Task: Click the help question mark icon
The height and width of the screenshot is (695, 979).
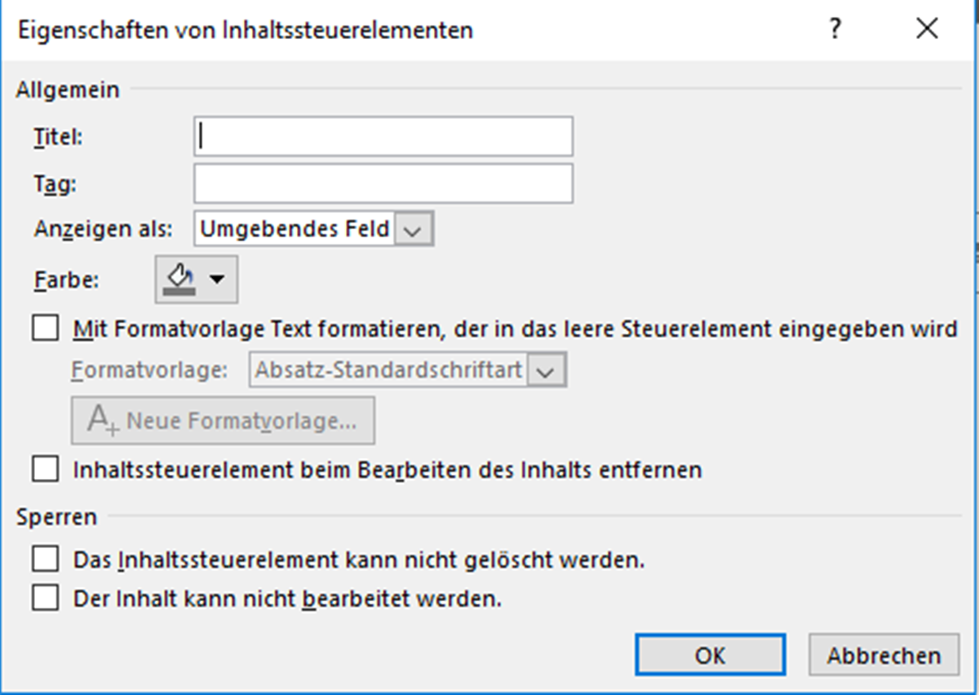Action: [834, 29]
